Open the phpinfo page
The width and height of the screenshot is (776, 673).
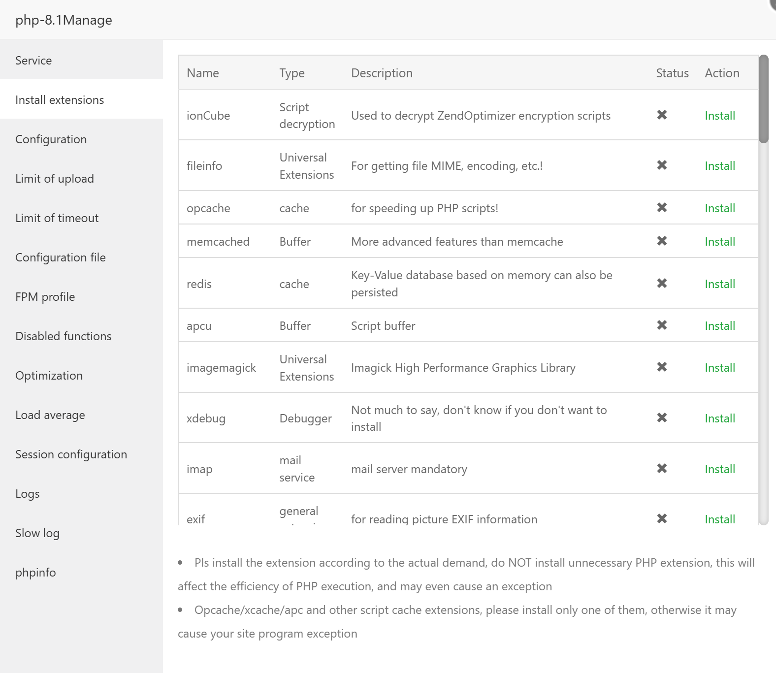coord(35,573)
